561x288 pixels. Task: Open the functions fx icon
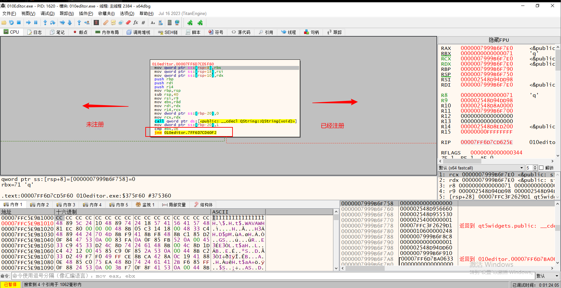pyautogui.click(x=136, y=23)
